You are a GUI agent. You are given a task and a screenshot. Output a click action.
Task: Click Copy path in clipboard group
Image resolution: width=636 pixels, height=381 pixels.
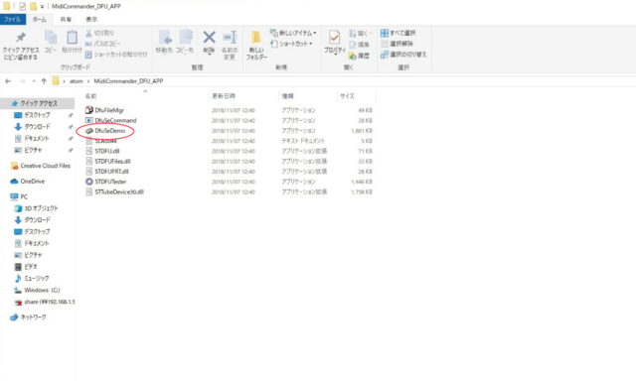(103, 44)
